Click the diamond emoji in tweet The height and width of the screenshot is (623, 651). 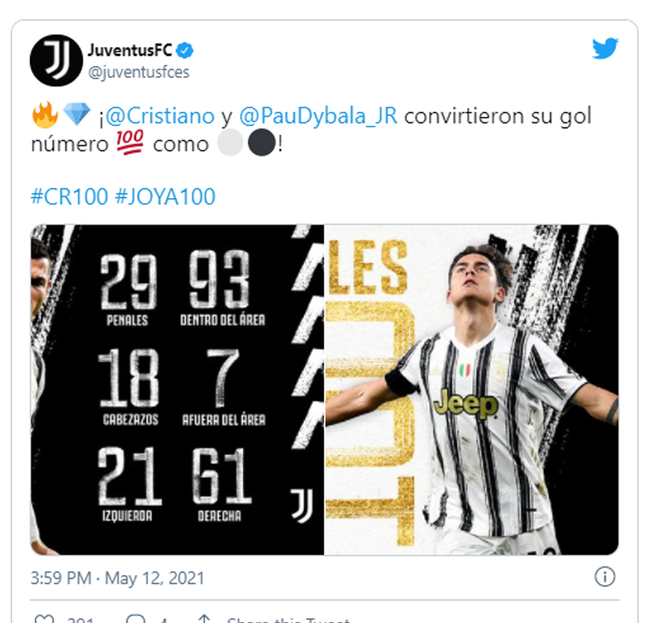[77, 114]
